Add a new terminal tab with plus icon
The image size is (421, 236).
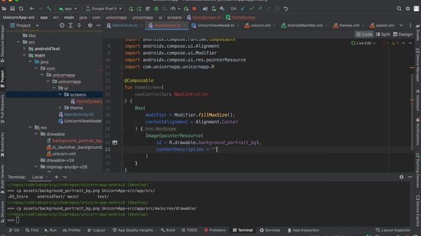(x=56, y=177)
